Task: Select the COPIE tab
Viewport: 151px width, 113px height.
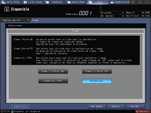Action: [98, 2]
